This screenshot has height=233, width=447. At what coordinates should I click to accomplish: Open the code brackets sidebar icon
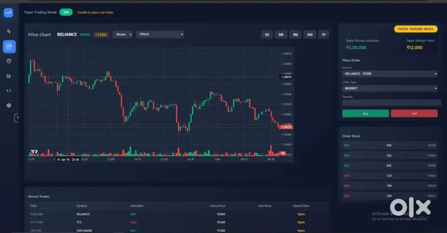pos(9,90)
